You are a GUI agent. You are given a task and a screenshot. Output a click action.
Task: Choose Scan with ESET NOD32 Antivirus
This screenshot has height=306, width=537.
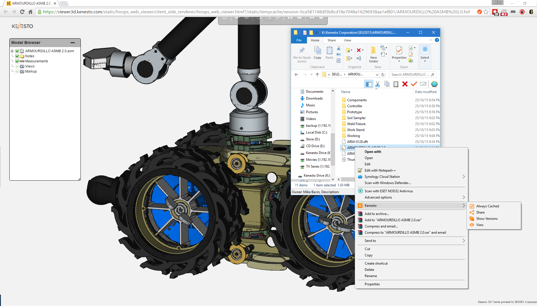click(x=389, y=191)
